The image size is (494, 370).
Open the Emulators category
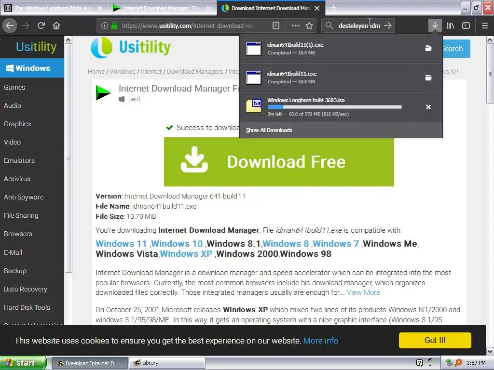[x=19, y=160]
